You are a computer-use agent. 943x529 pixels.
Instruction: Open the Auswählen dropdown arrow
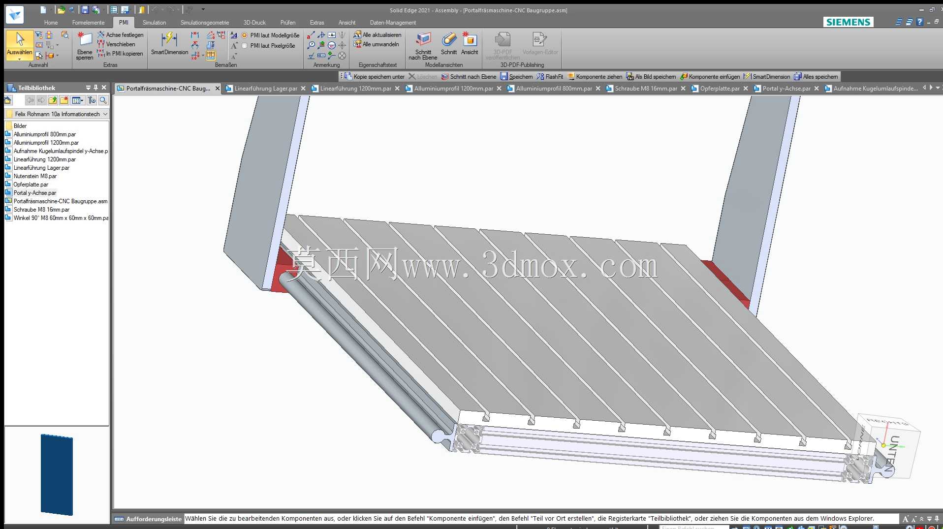coord(20,59)
